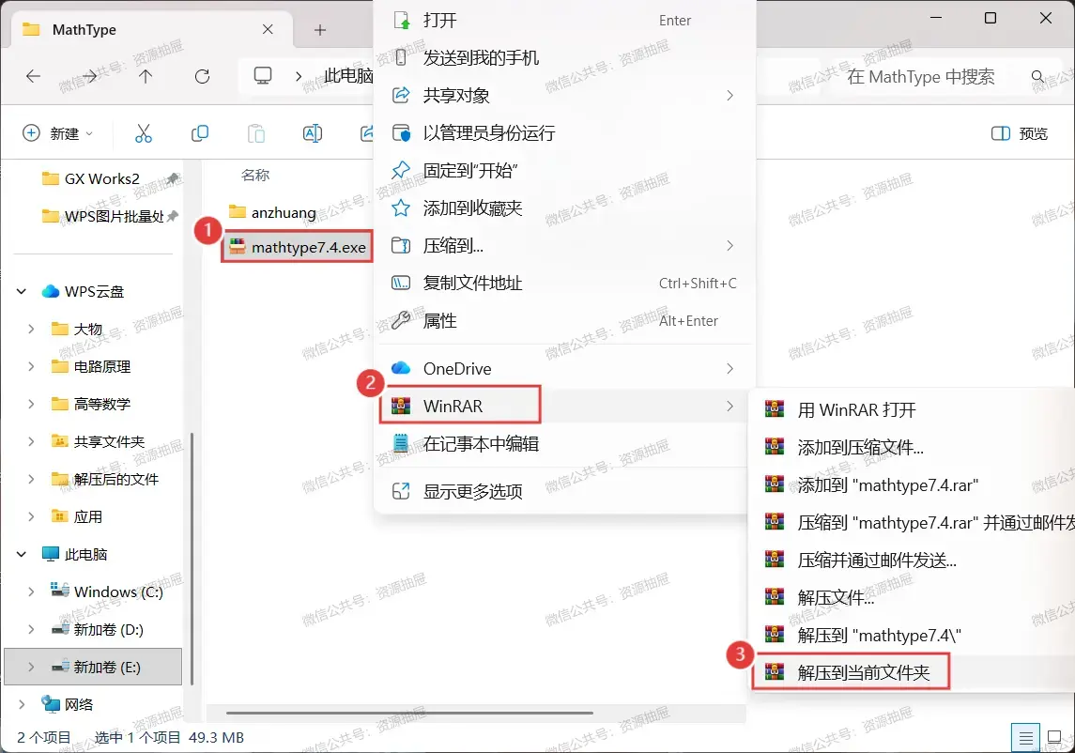
Task: Click the 新建 plus circle icon
Action: coord(31,133)
